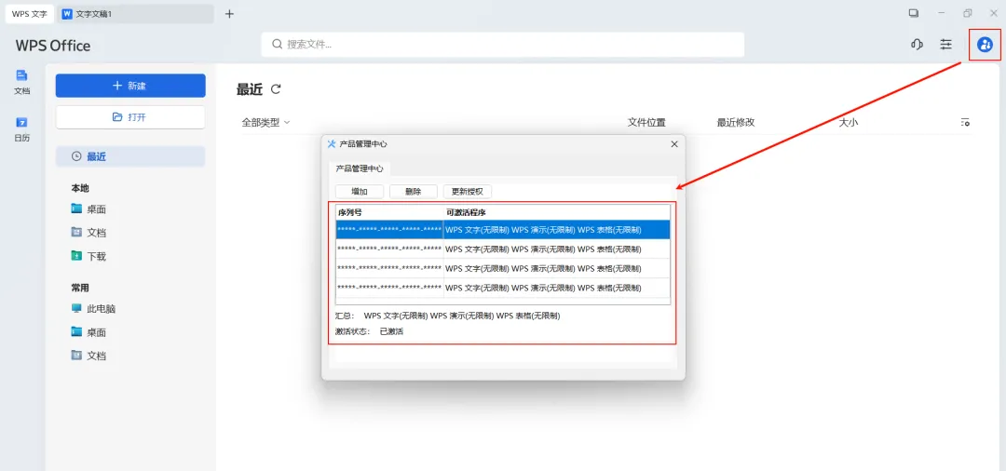The image size is (1006, 471).
Task: Select the highlighted first serial number row
Action: coord(503,230)
